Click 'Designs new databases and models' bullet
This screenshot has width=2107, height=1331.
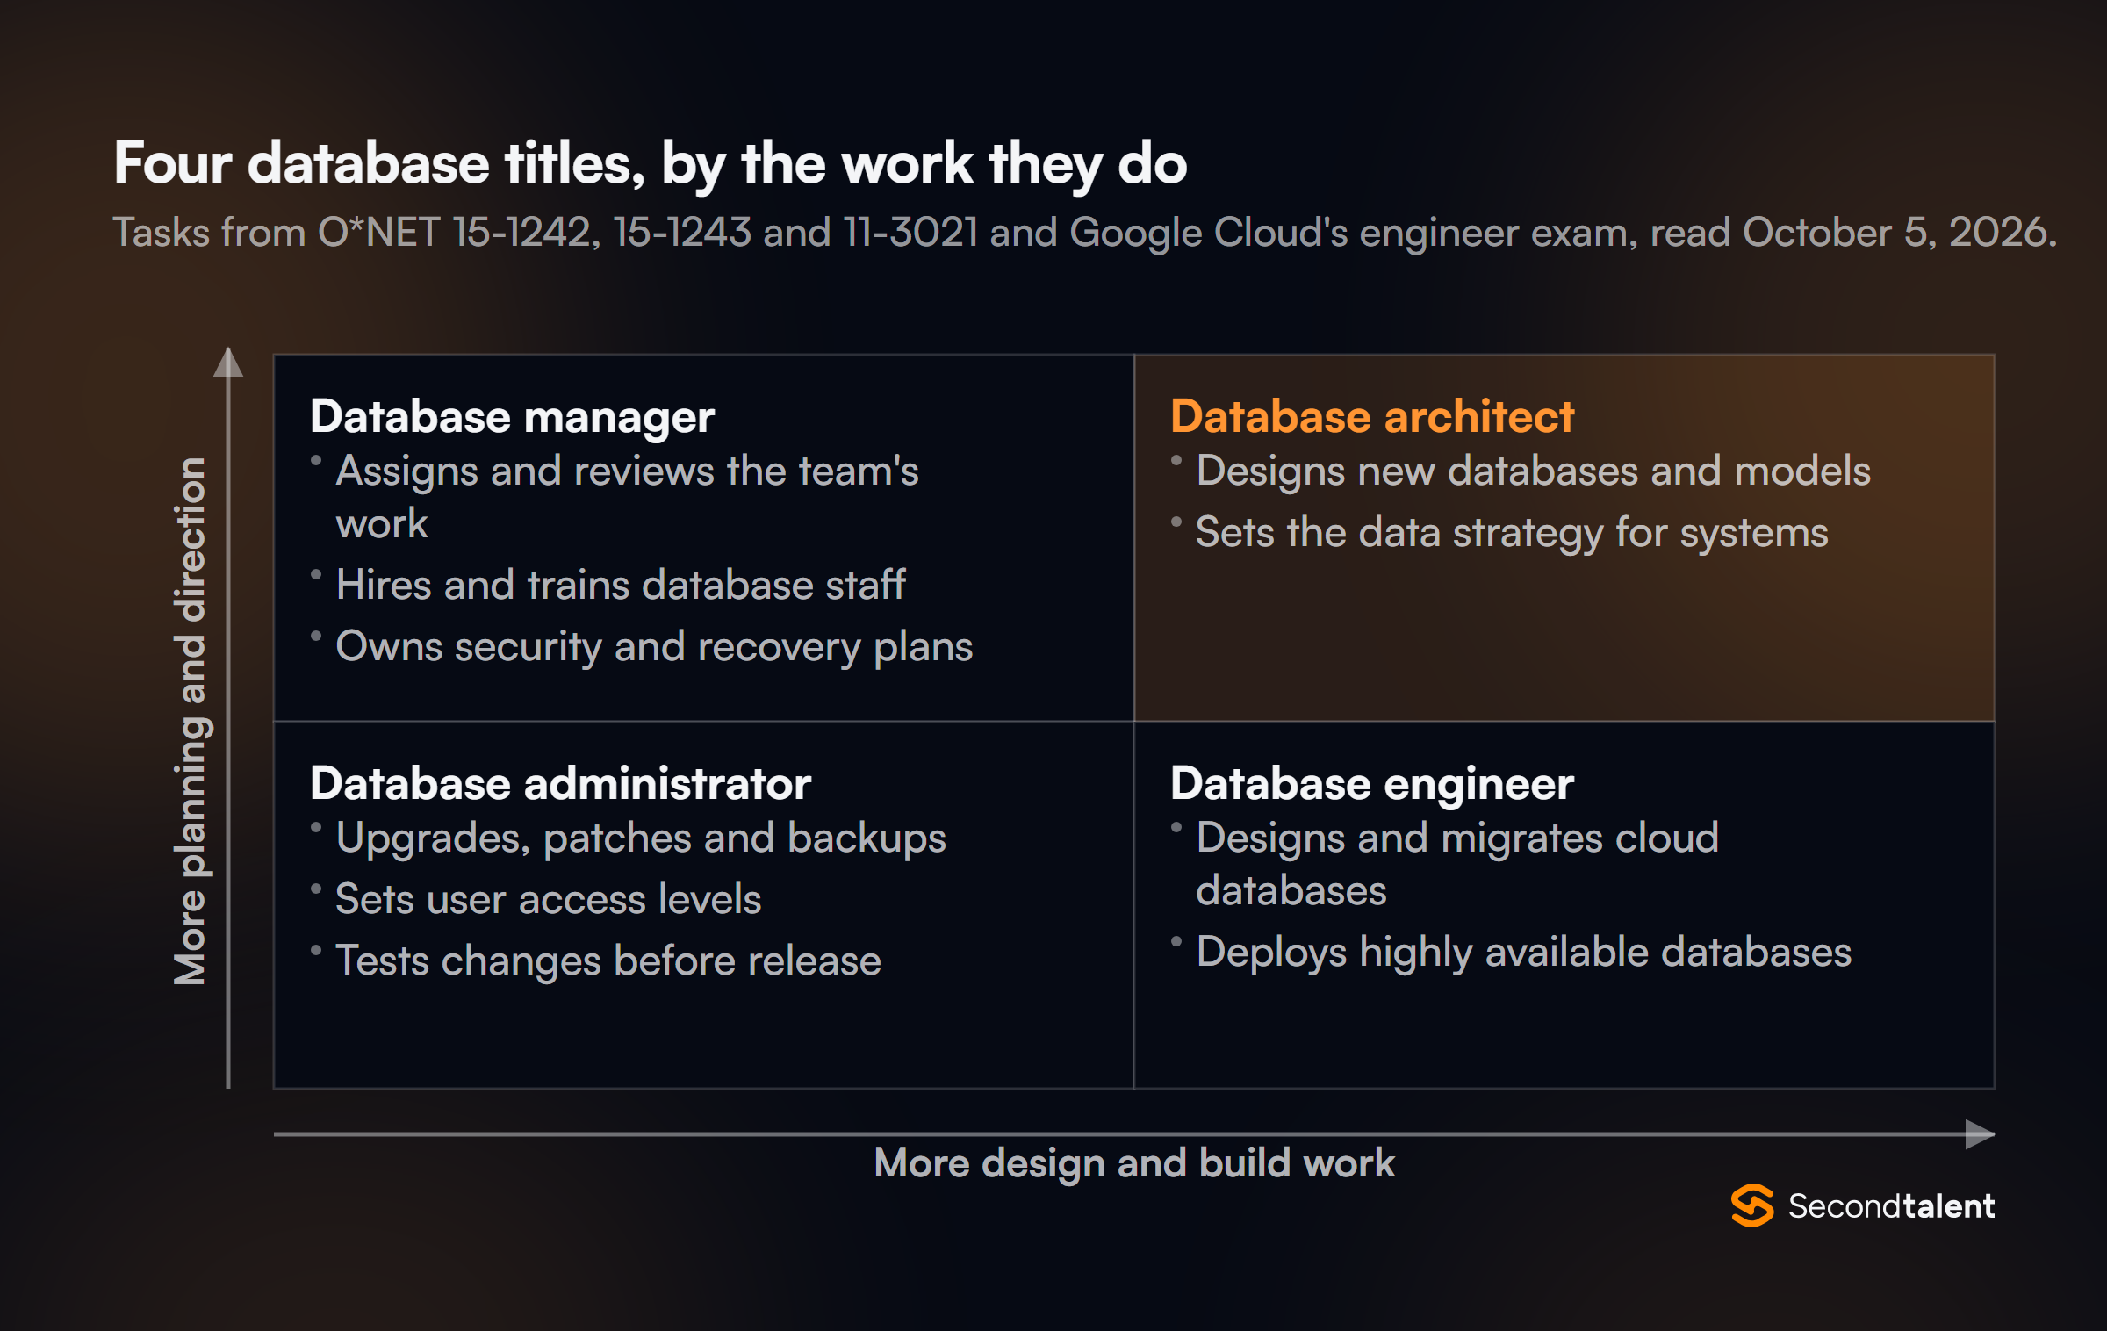click(x=1533, y=471)
